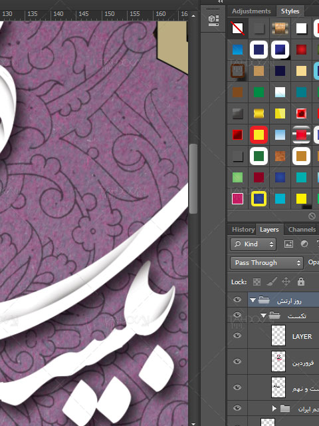This screenshot has width=319, height=426.
Task: Hide the layer named LAYER
Action: 237,335
